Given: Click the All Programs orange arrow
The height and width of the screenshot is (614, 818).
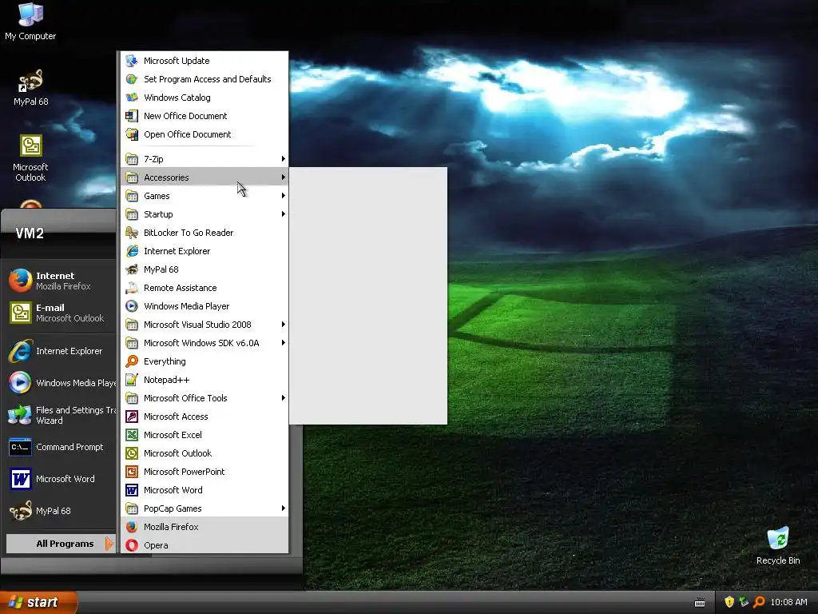Looking at the screenshot, I should coord(109,544).
